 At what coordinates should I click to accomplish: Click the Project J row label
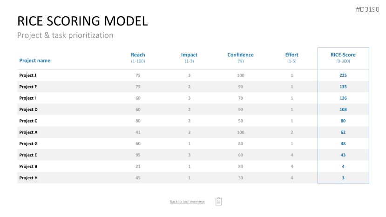click(27, 75)
